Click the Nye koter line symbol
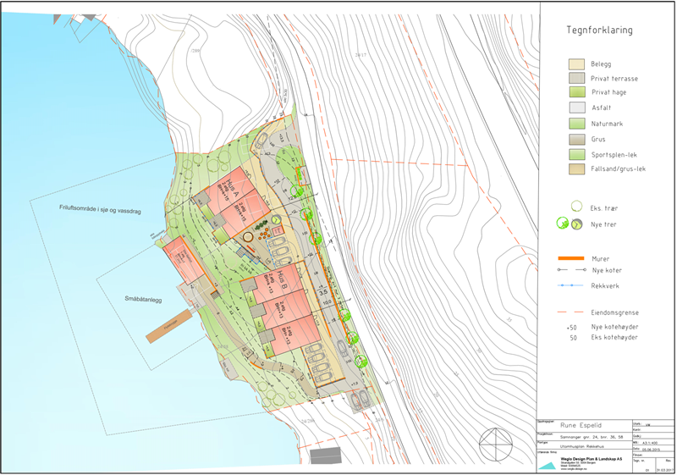Screen dimensions: 677x475 [x=570, y=270]
